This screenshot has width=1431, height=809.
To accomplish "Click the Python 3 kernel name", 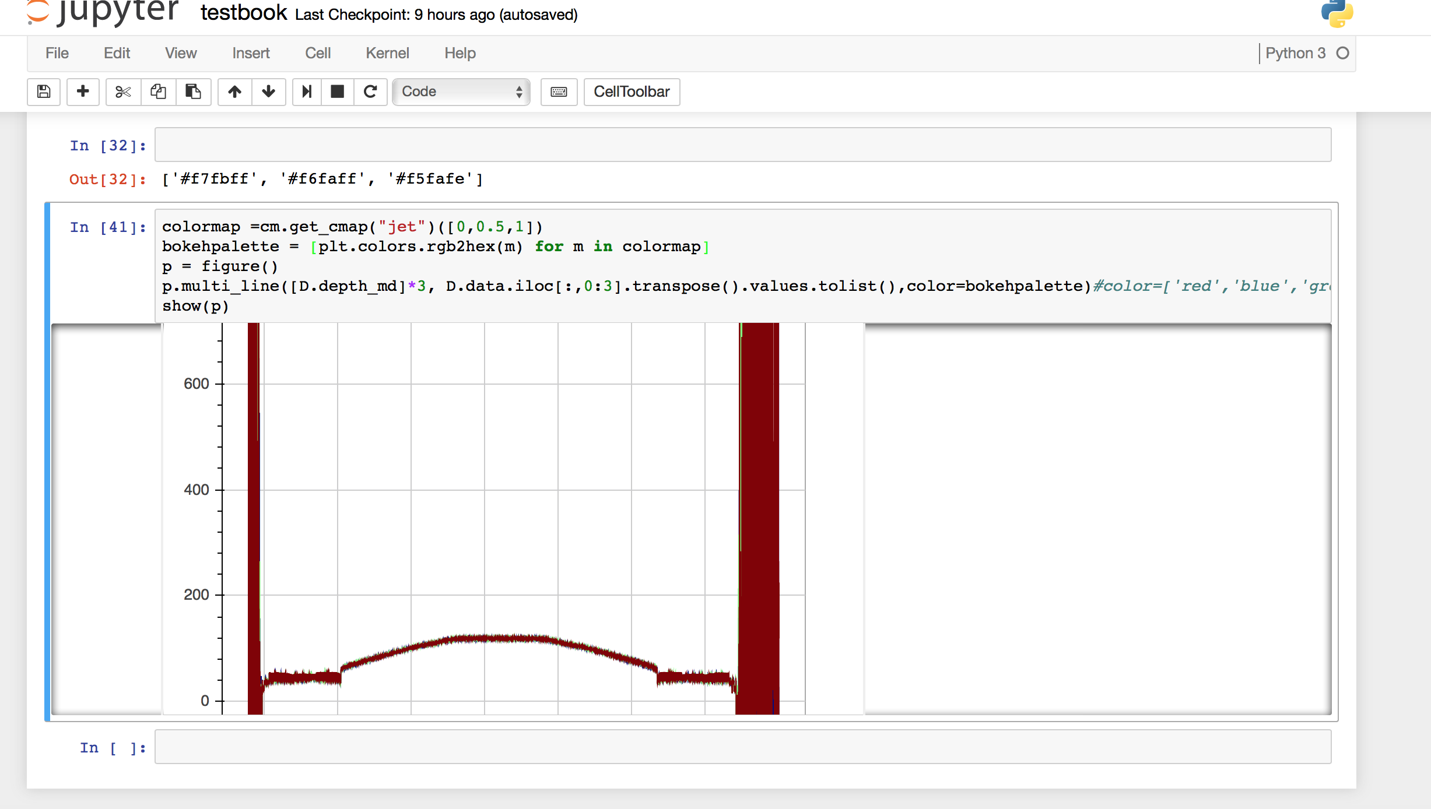I will 1296,53.
